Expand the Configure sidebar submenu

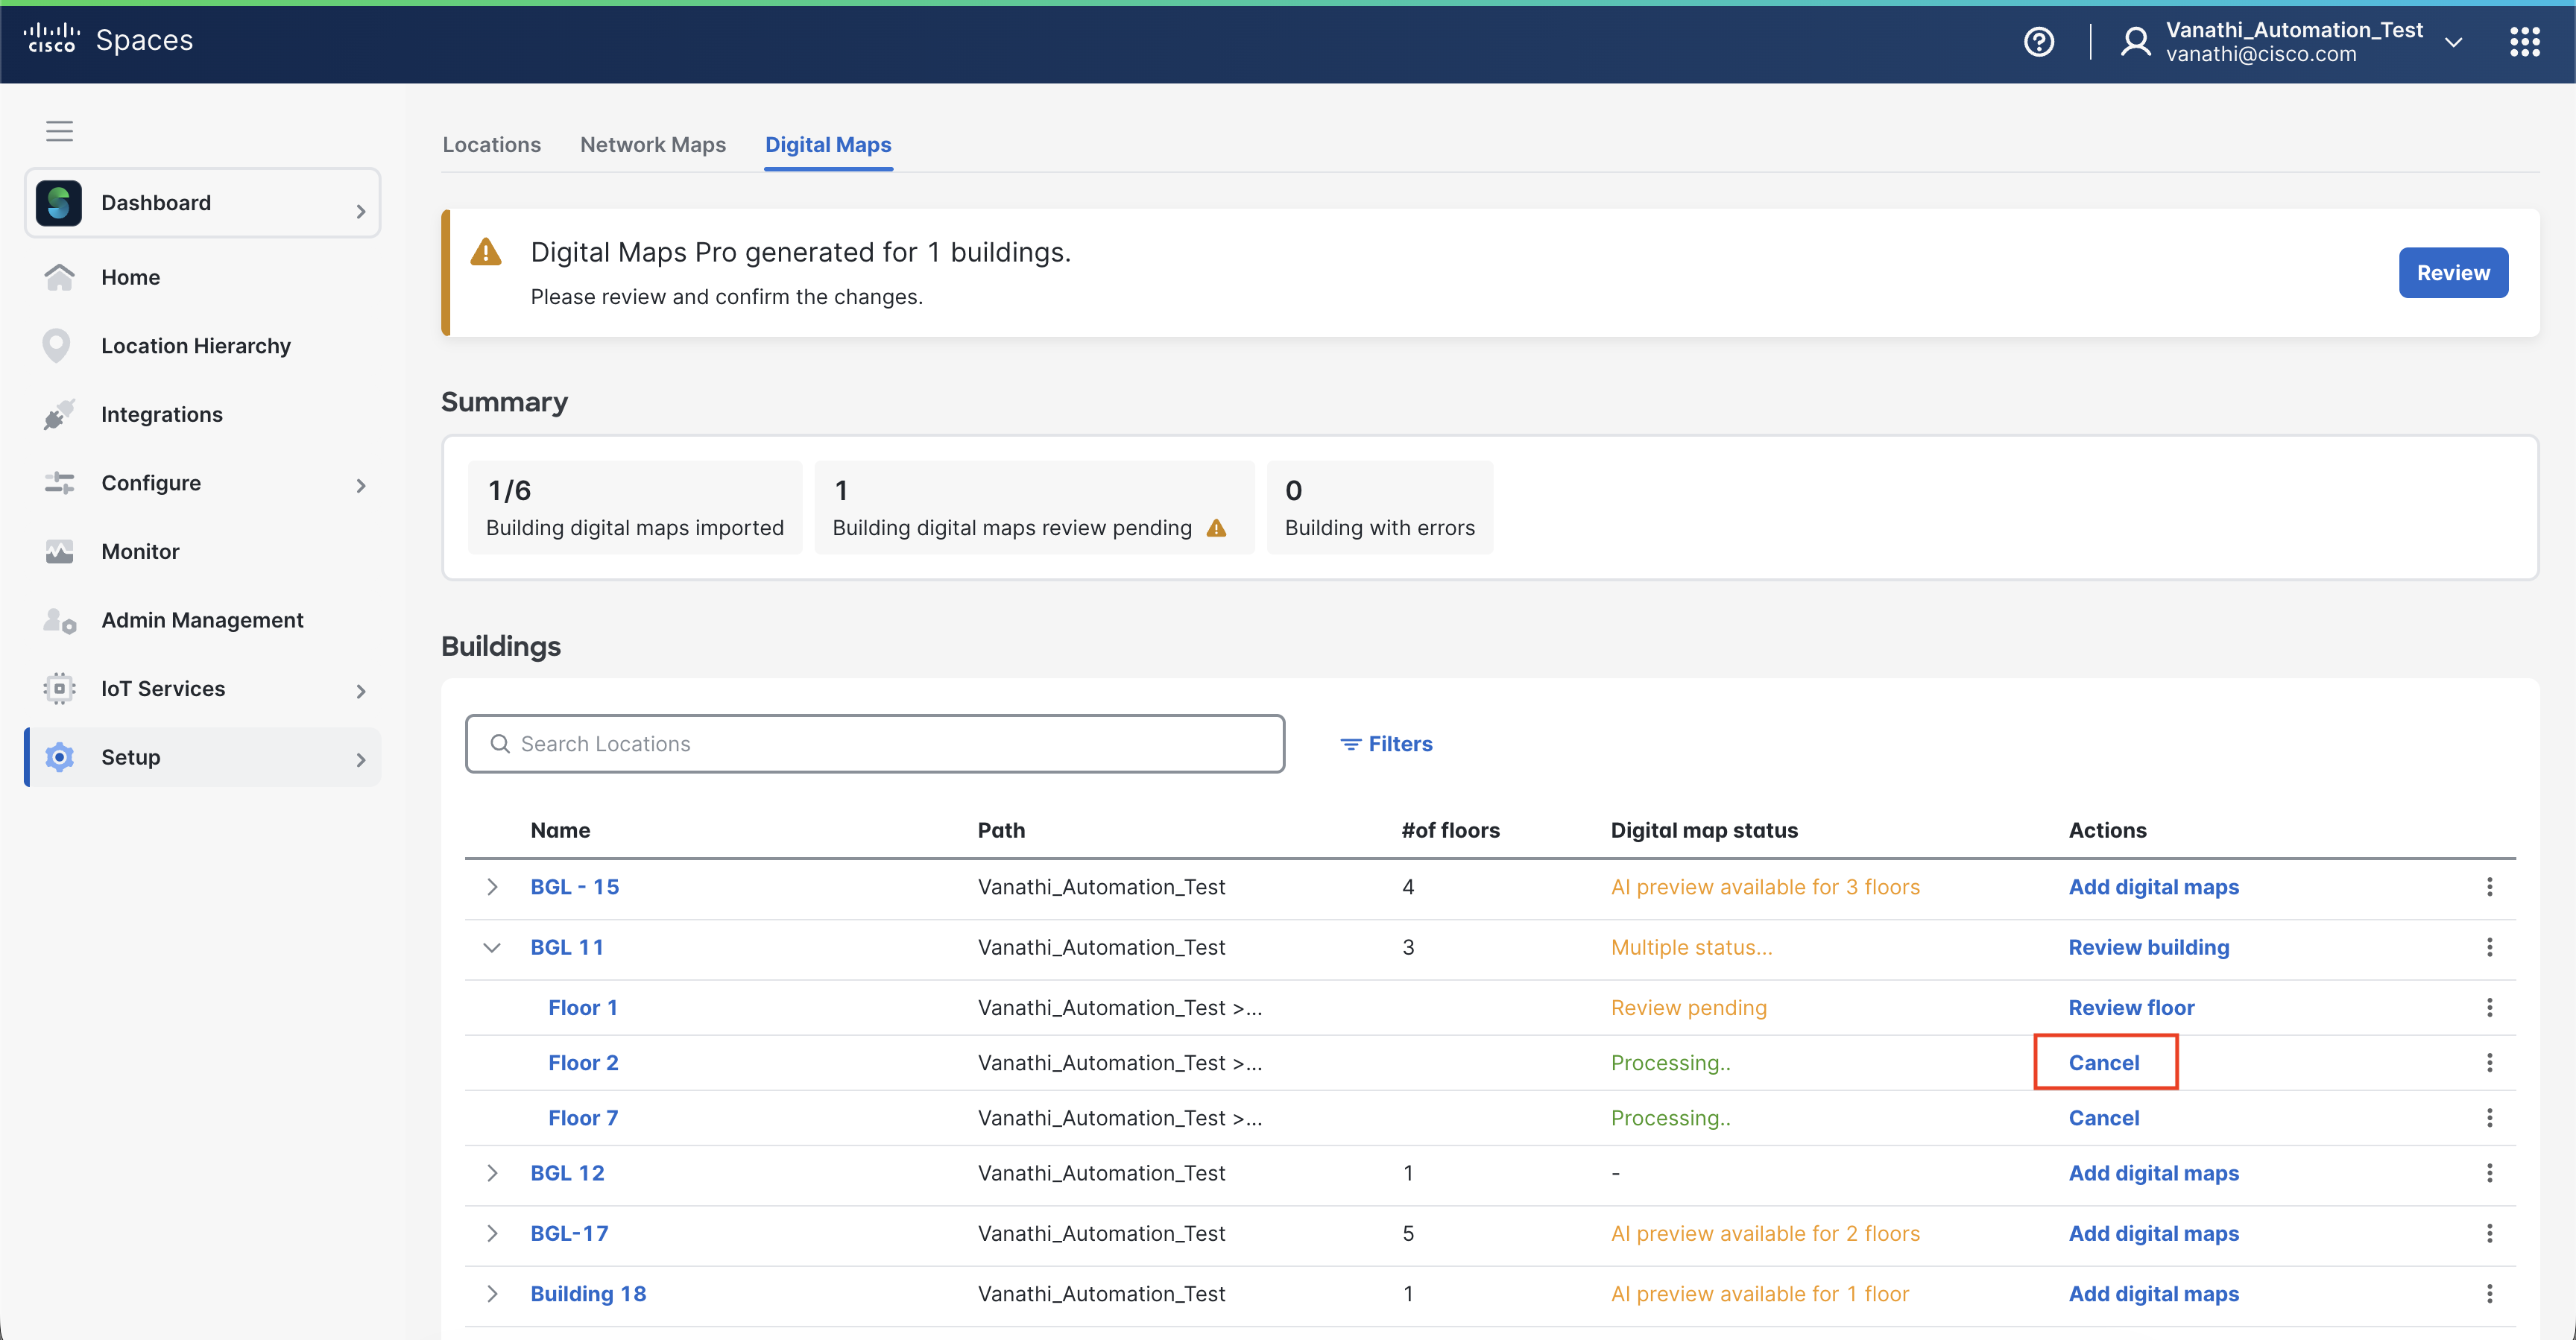click(361, 485)
